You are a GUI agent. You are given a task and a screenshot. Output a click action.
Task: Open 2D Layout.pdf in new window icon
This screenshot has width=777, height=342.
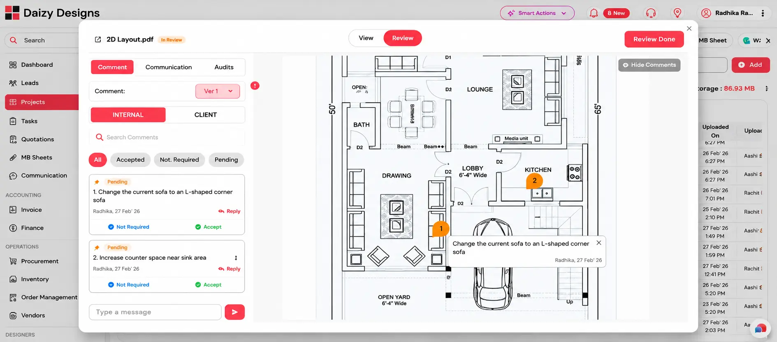tap(98, 39)
